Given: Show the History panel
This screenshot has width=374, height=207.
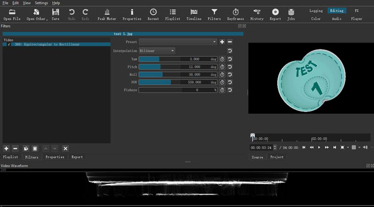Looking at the screenshot, I should pyautogui.click(x=257, y=14).
